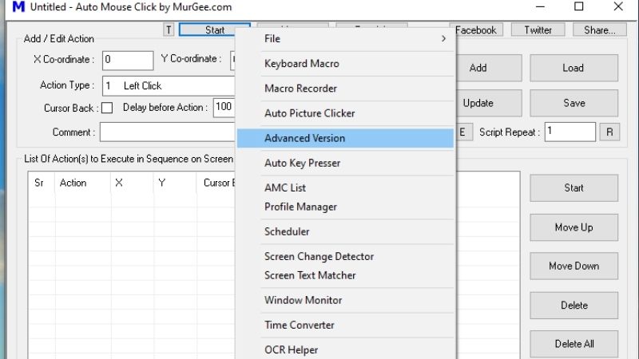
Task: Click the Sr column header
Action: [x=42, y=183]
